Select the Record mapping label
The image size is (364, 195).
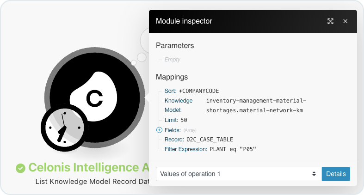coord(174,140)
